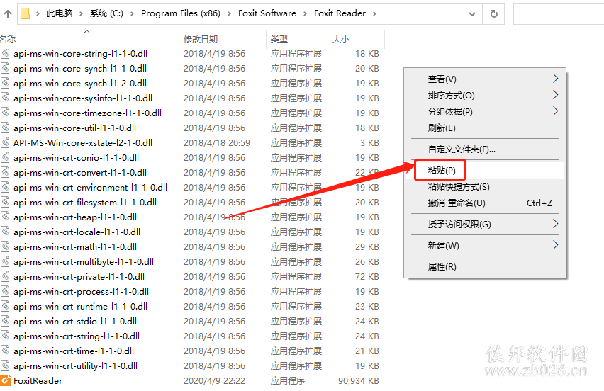Click the 2018/4/18 20:59 date cell

click(x=217, y=143)
